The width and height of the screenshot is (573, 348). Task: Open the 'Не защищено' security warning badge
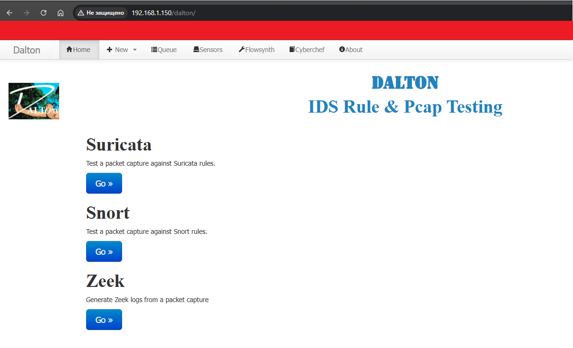point(101,13)
